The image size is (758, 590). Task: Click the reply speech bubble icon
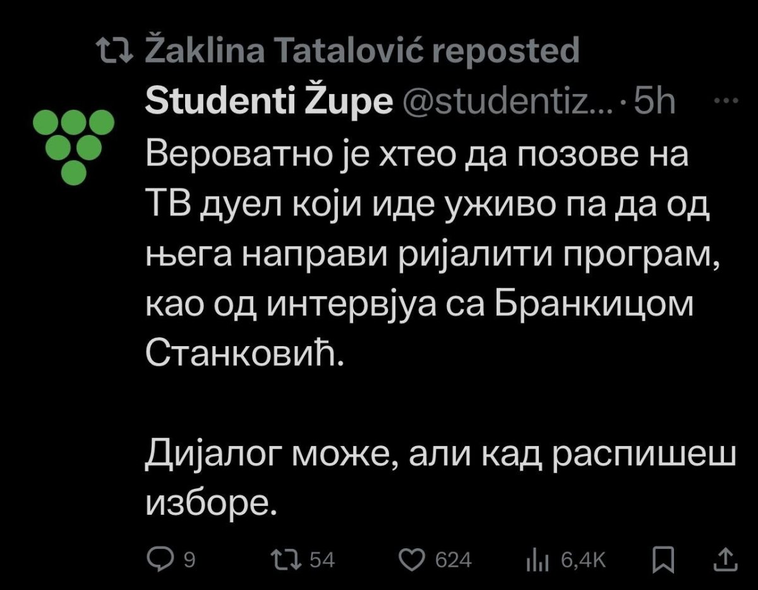point(155,558)
